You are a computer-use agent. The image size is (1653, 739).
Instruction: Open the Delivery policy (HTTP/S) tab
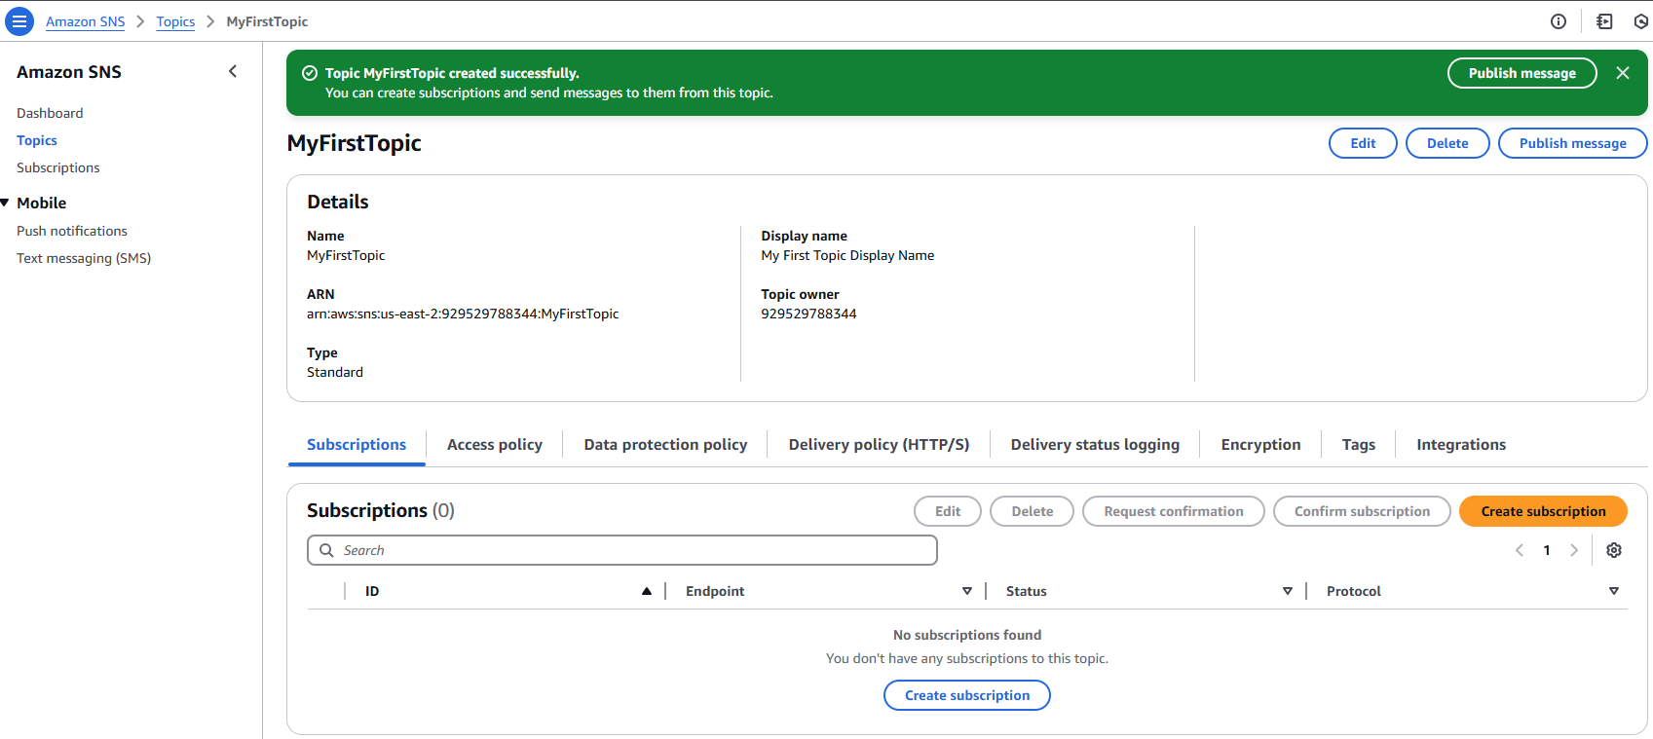(x=879, y=444)
